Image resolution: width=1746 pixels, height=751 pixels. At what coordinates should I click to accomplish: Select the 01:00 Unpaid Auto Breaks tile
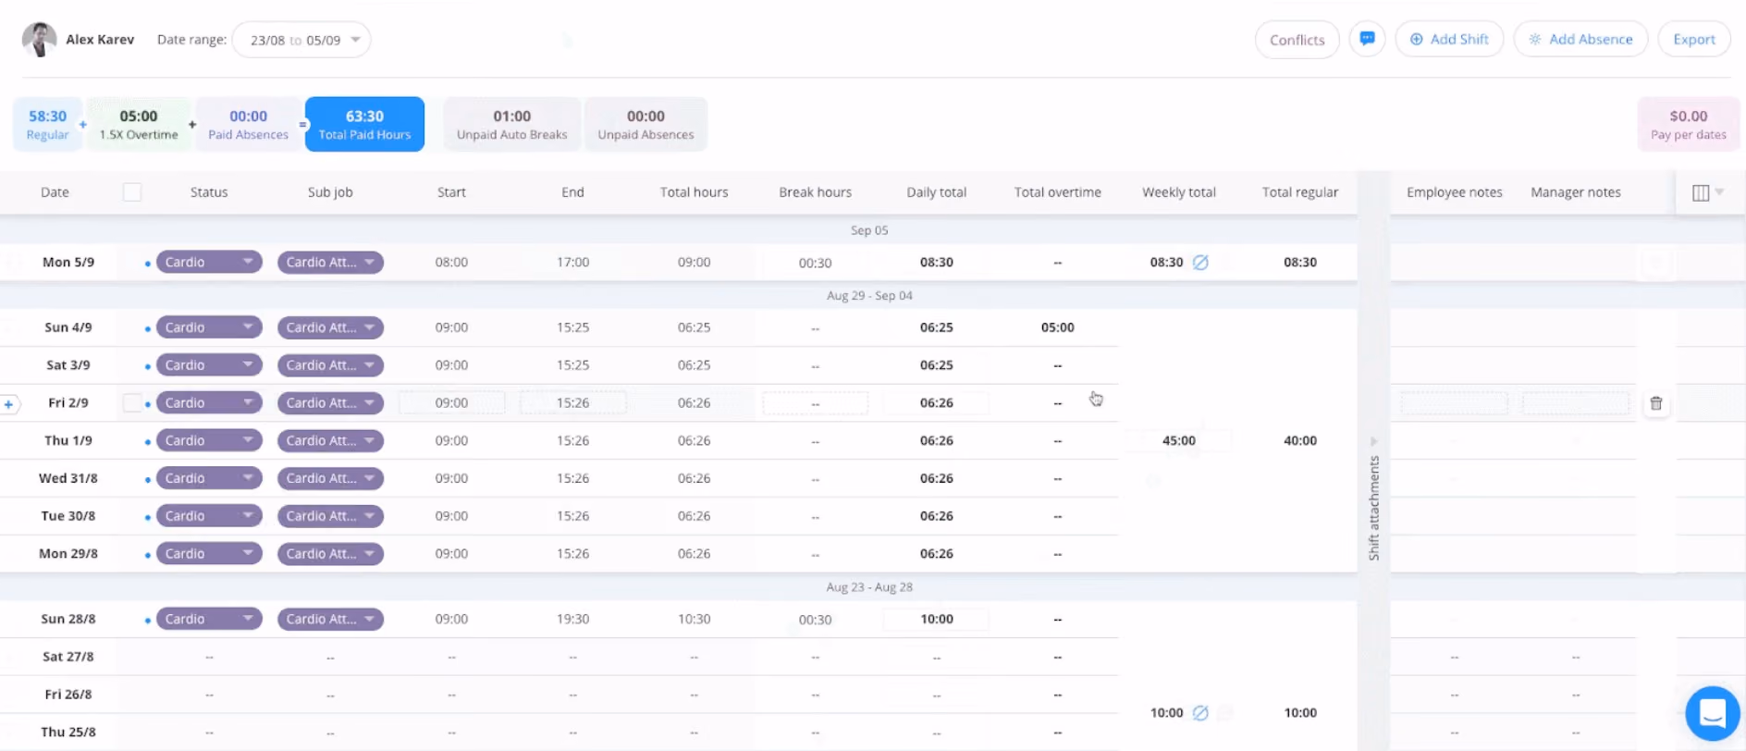(x=511, y=124)
